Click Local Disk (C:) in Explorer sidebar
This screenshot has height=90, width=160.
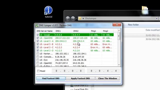pos(81,85)
